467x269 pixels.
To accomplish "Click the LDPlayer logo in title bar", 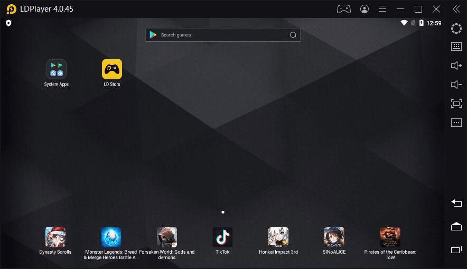I will click(x=11, y=9).
